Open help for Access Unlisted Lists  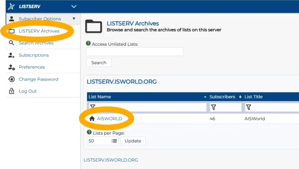[x=88, y=43]
